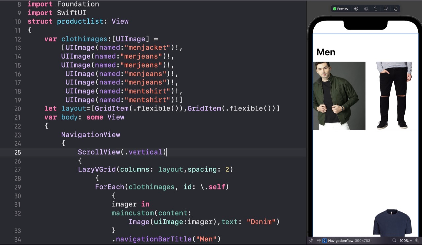Open the preview device settings icon
The height and width of the screenshot is (245, 422).
[x=385, y=9]
